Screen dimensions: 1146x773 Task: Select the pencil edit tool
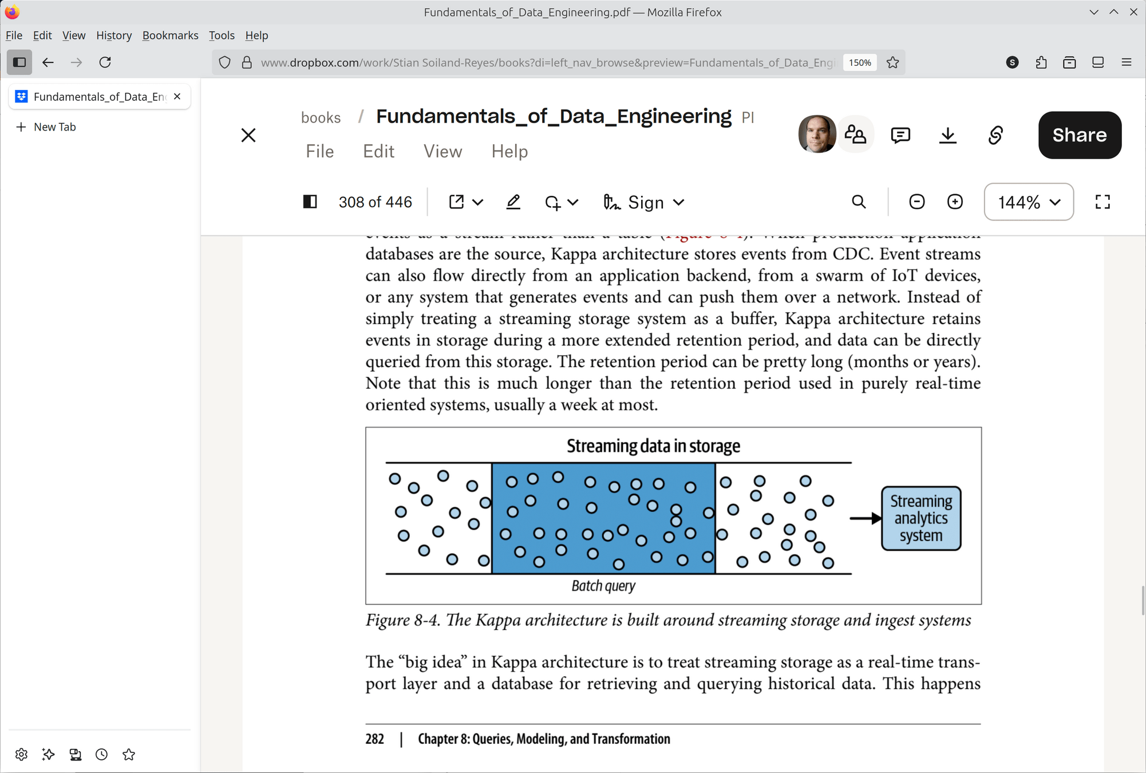(x=513, y=202)
